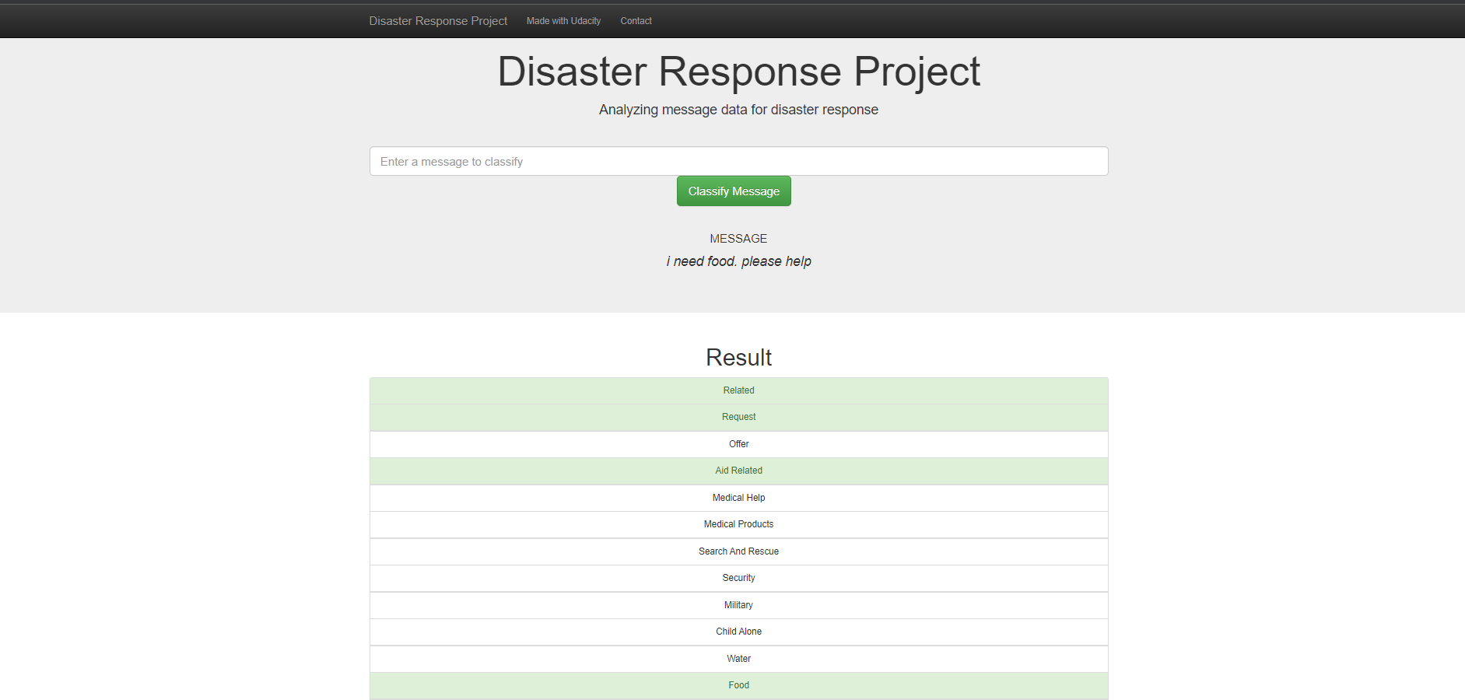Click the highlighted Food result row
Viewport: 1465px width, 700px height.
(x=738, y=685)
